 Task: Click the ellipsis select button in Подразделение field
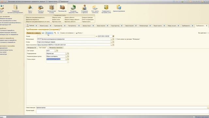click(x=66, y=53)
